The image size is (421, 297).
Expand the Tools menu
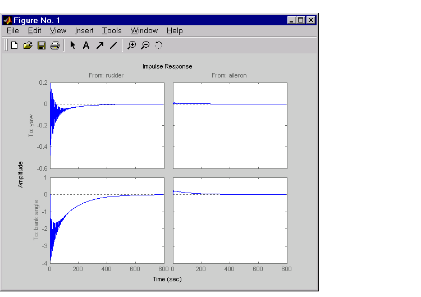click(x=112, y=31)
